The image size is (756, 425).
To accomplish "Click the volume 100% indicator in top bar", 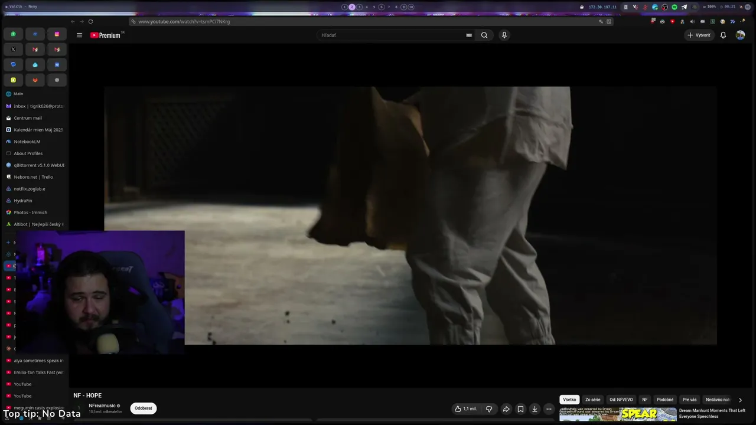I will pyautogui.click(x=709, y=7).
